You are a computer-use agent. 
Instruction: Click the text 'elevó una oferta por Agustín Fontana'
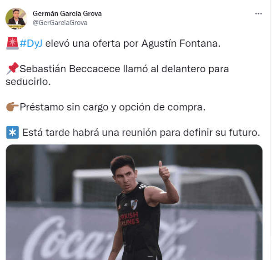(133, 43)
